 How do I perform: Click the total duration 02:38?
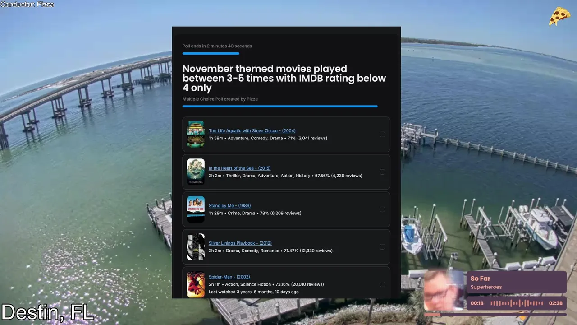(x=556, y=303)
